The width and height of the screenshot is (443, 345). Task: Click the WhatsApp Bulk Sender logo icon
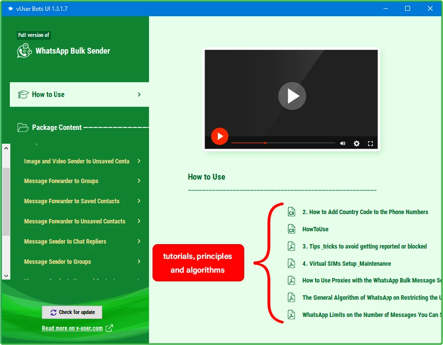pyautogui.click(x=24, y=51)
